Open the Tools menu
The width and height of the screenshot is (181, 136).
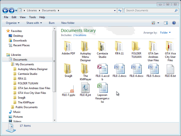point(33,17)
